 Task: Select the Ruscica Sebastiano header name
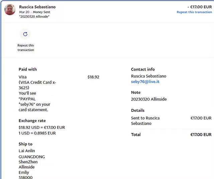click(x=37, y=7)
